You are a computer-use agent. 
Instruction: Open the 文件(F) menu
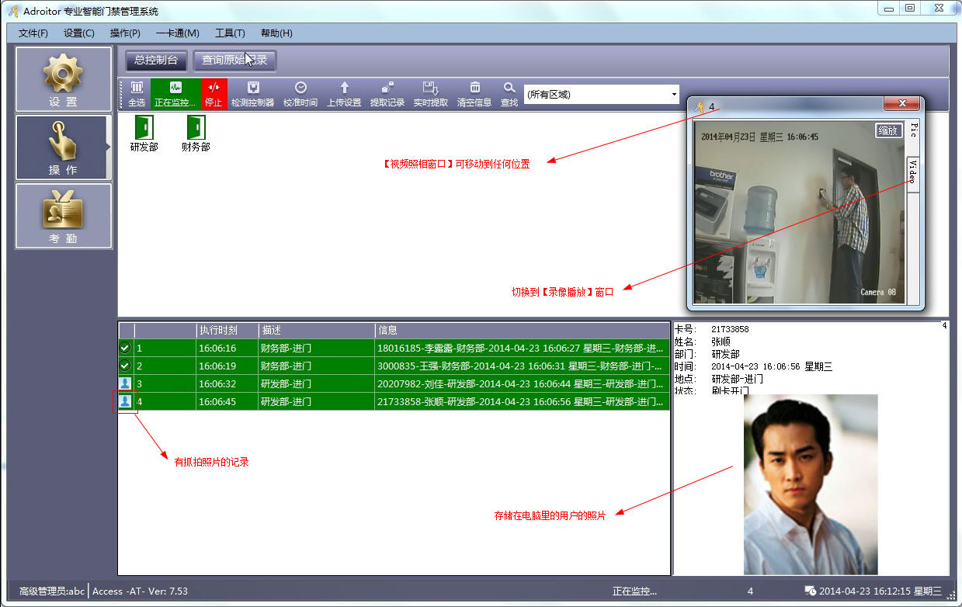[33, 33]
